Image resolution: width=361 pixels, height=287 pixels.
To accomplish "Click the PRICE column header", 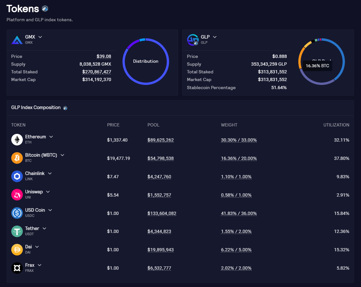I will click(113, 125).
